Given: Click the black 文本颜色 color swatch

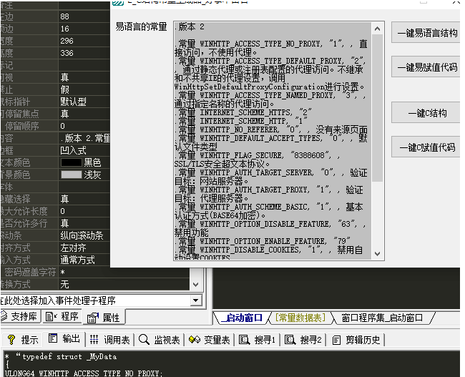Looking at the screenshot, I should click(72, 162).
